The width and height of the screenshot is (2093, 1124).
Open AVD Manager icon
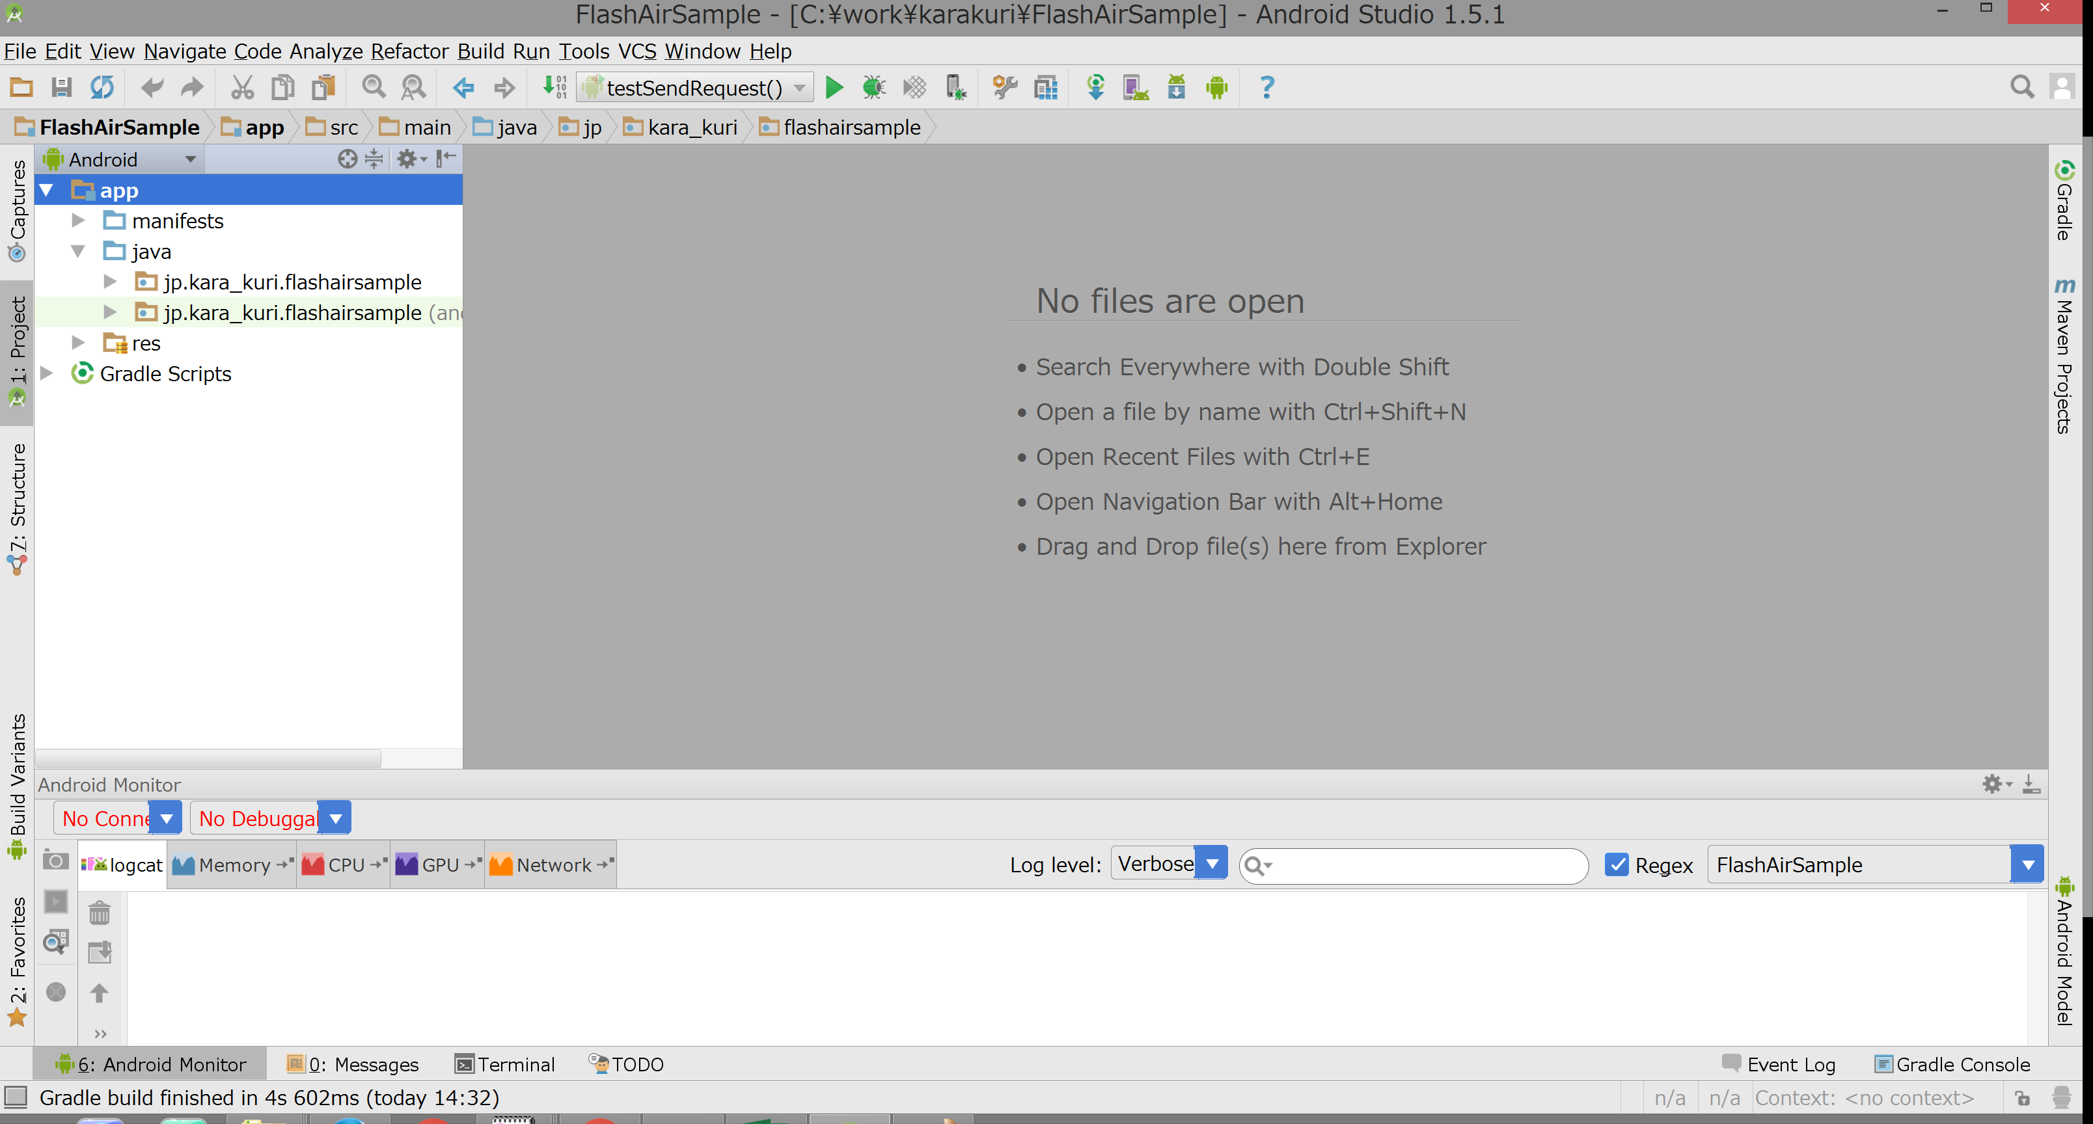point(1136,87)
